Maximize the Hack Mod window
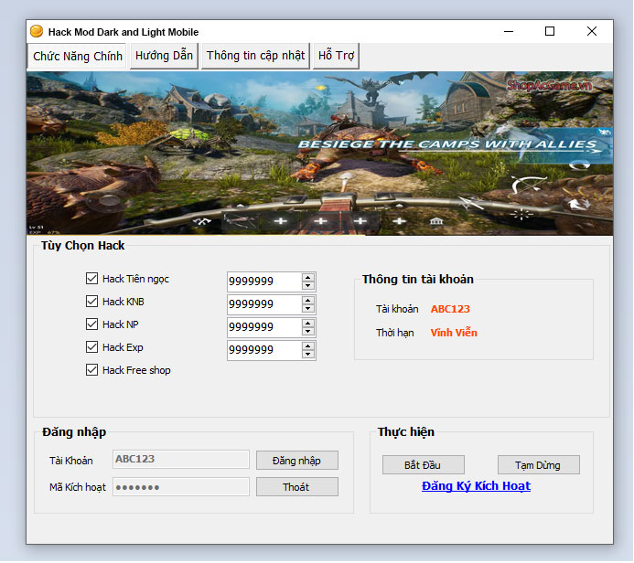The height and width of the screenshot is (563, 634). [550, 31]
